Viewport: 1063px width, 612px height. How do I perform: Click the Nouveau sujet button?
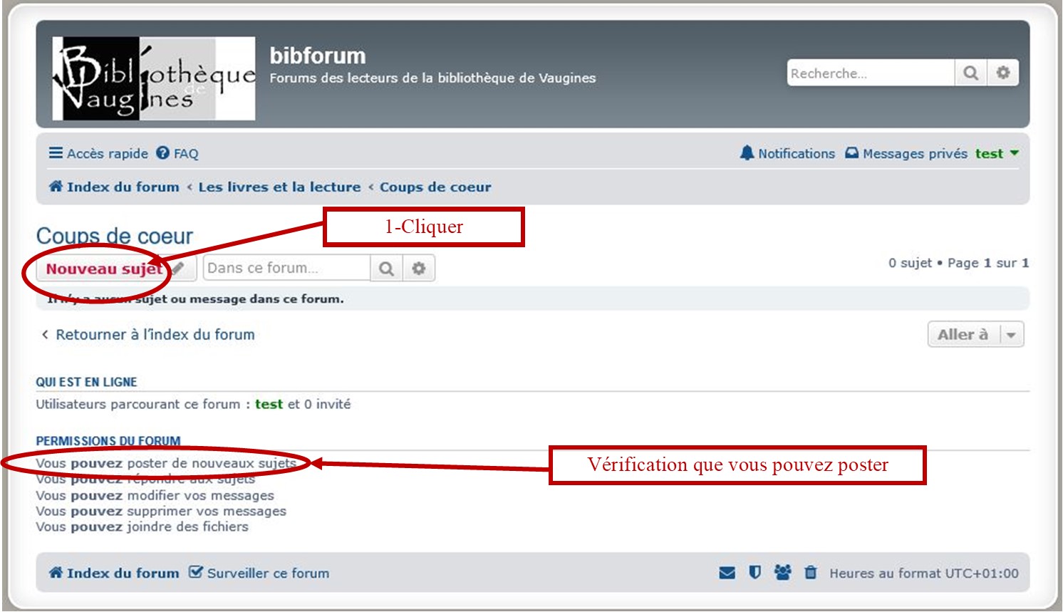tap(104, 269)
